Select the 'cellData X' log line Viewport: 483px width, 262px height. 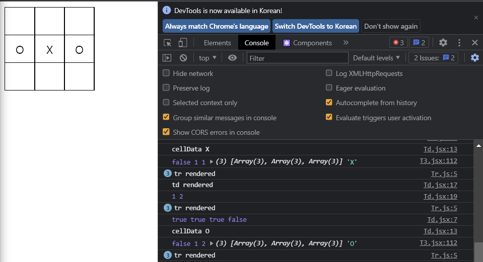click(191, 149)
